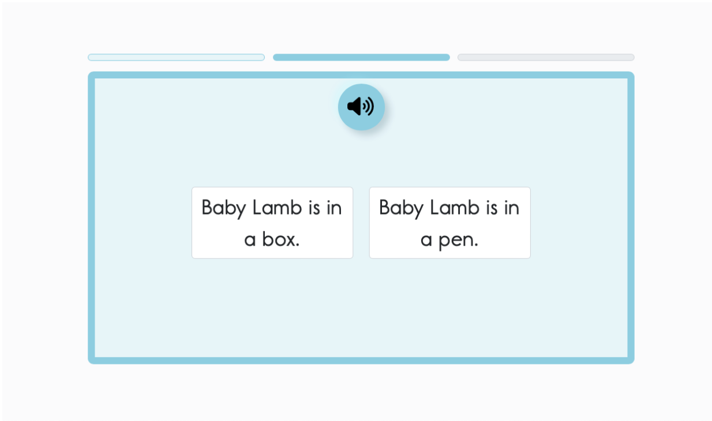Click the first pale progress bar segment
Screen dimensions: 712x421
pyautogui.click(x=176, y=57)
